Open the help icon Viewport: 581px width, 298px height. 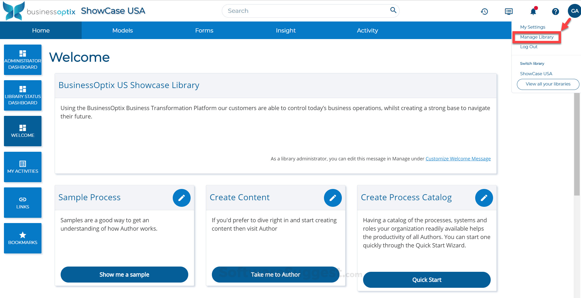tap(555, 11)
